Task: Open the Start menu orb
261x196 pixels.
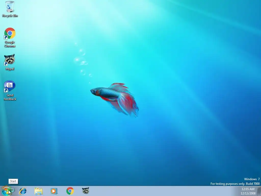Action: (x=6, y=191)
